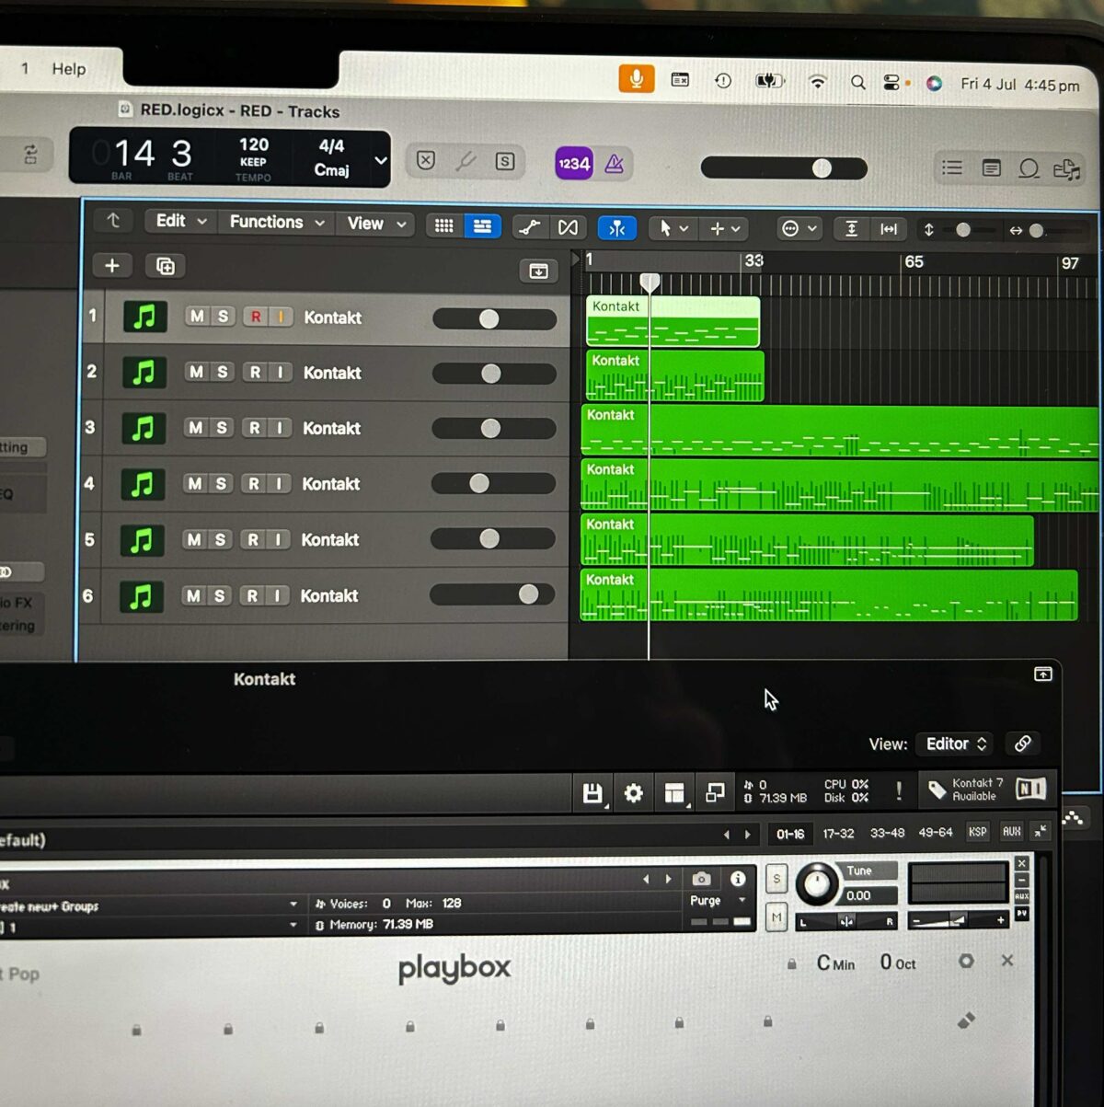
Task: Click the link icon in Kontakt window
Action: point(1023,744)
